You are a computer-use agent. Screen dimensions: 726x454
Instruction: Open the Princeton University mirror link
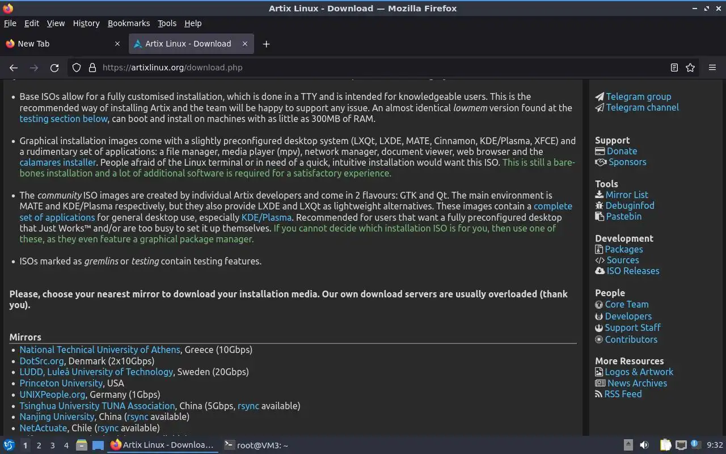(61, 383)
